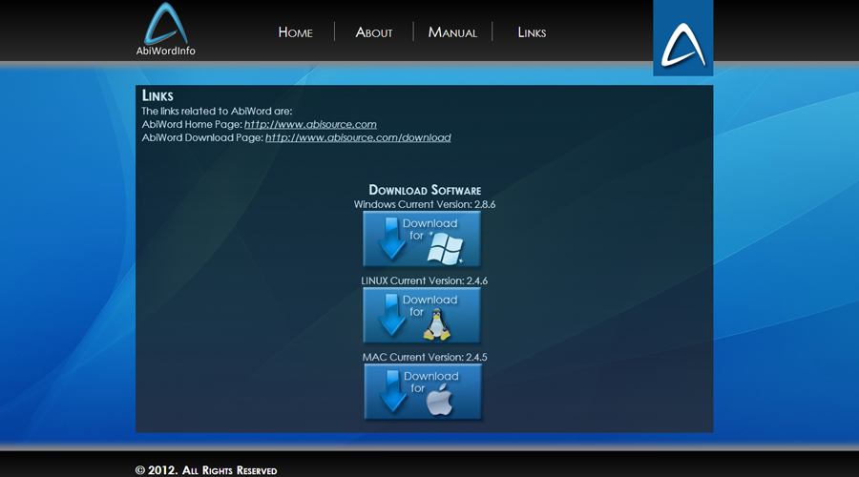Click the '© 2012. All Rights Reserved' footer

click(206, 470)
